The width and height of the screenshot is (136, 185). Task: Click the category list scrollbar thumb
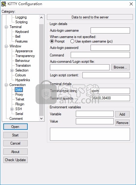41,70
